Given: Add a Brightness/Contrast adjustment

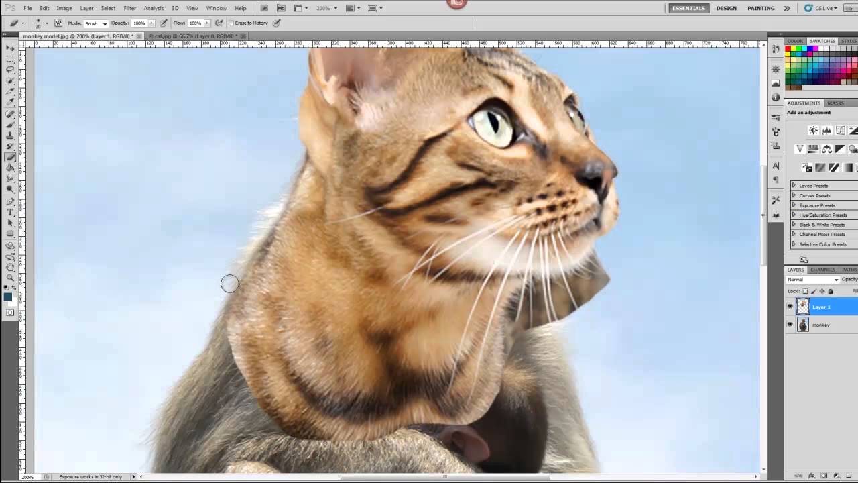Looking at the screenshot, I should pos(813,131).
